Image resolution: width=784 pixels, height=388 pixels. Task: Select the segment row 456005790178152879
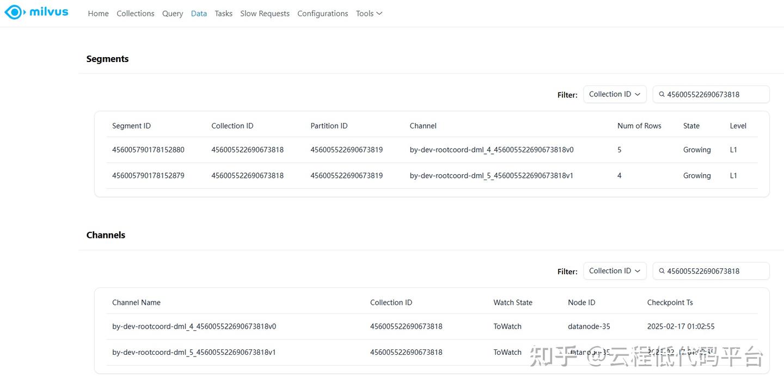(148, 175)
